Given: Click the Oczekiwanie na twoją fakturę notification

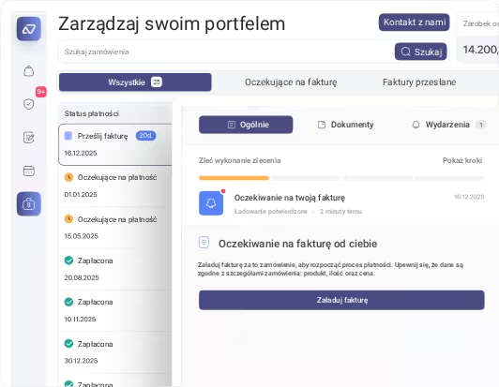Looking at the screenshot, I should click(341, 203).
